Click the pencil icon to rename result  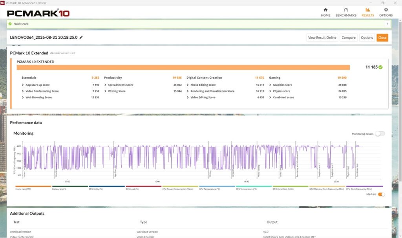coord(81,37)
